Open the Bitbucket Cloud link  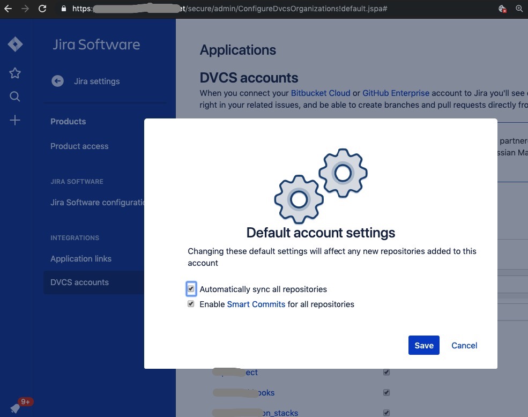320,93
